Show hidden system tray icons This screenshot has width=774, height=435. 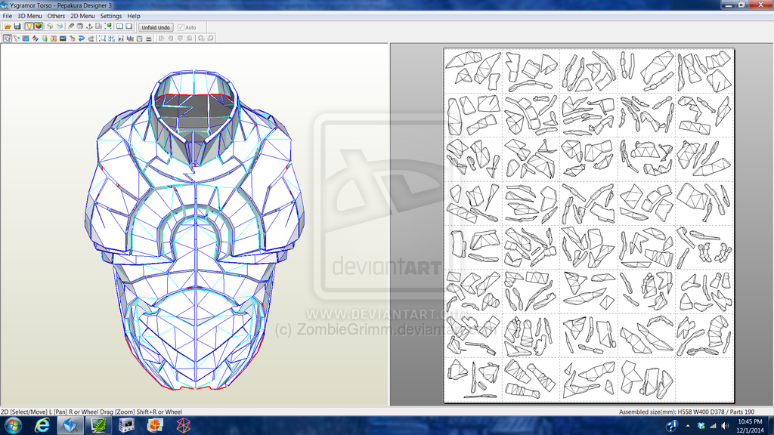pos(688,426)
